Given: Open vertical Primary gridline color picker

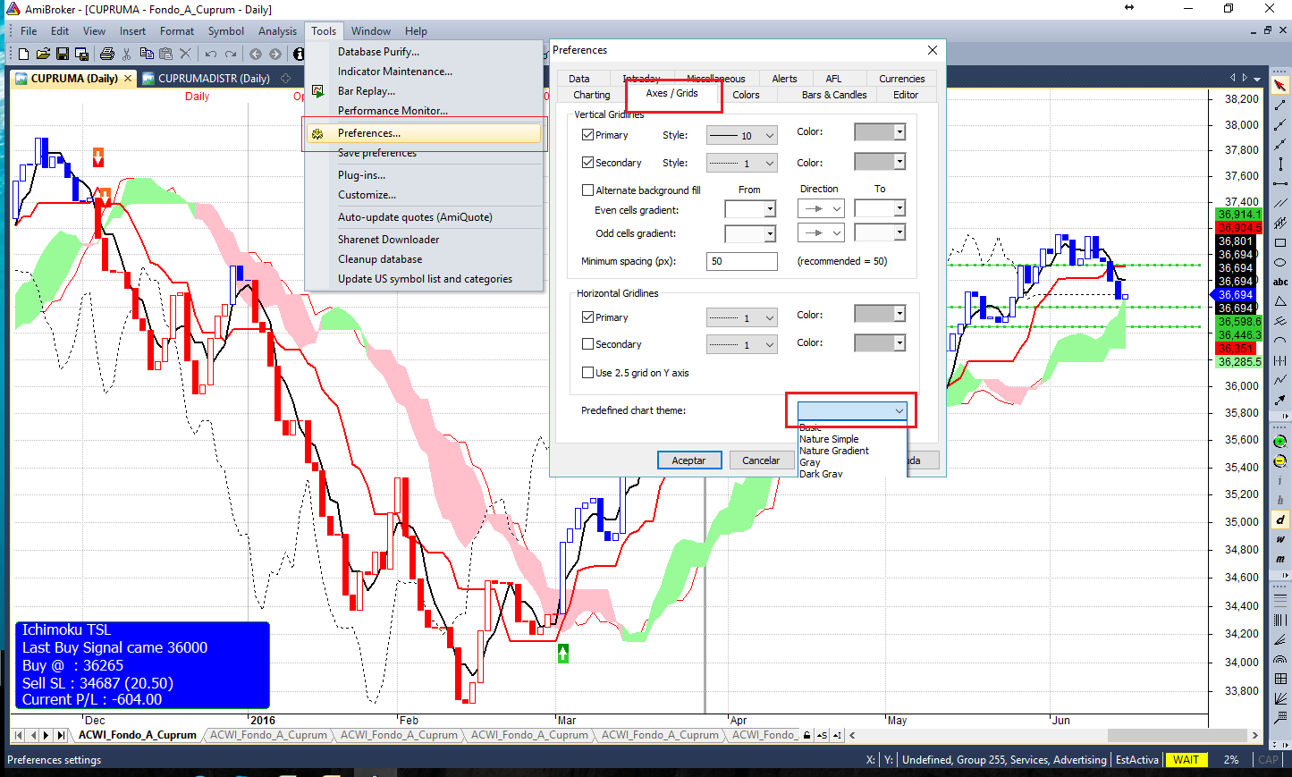Looking at the screenshot, I should point(880,132).
